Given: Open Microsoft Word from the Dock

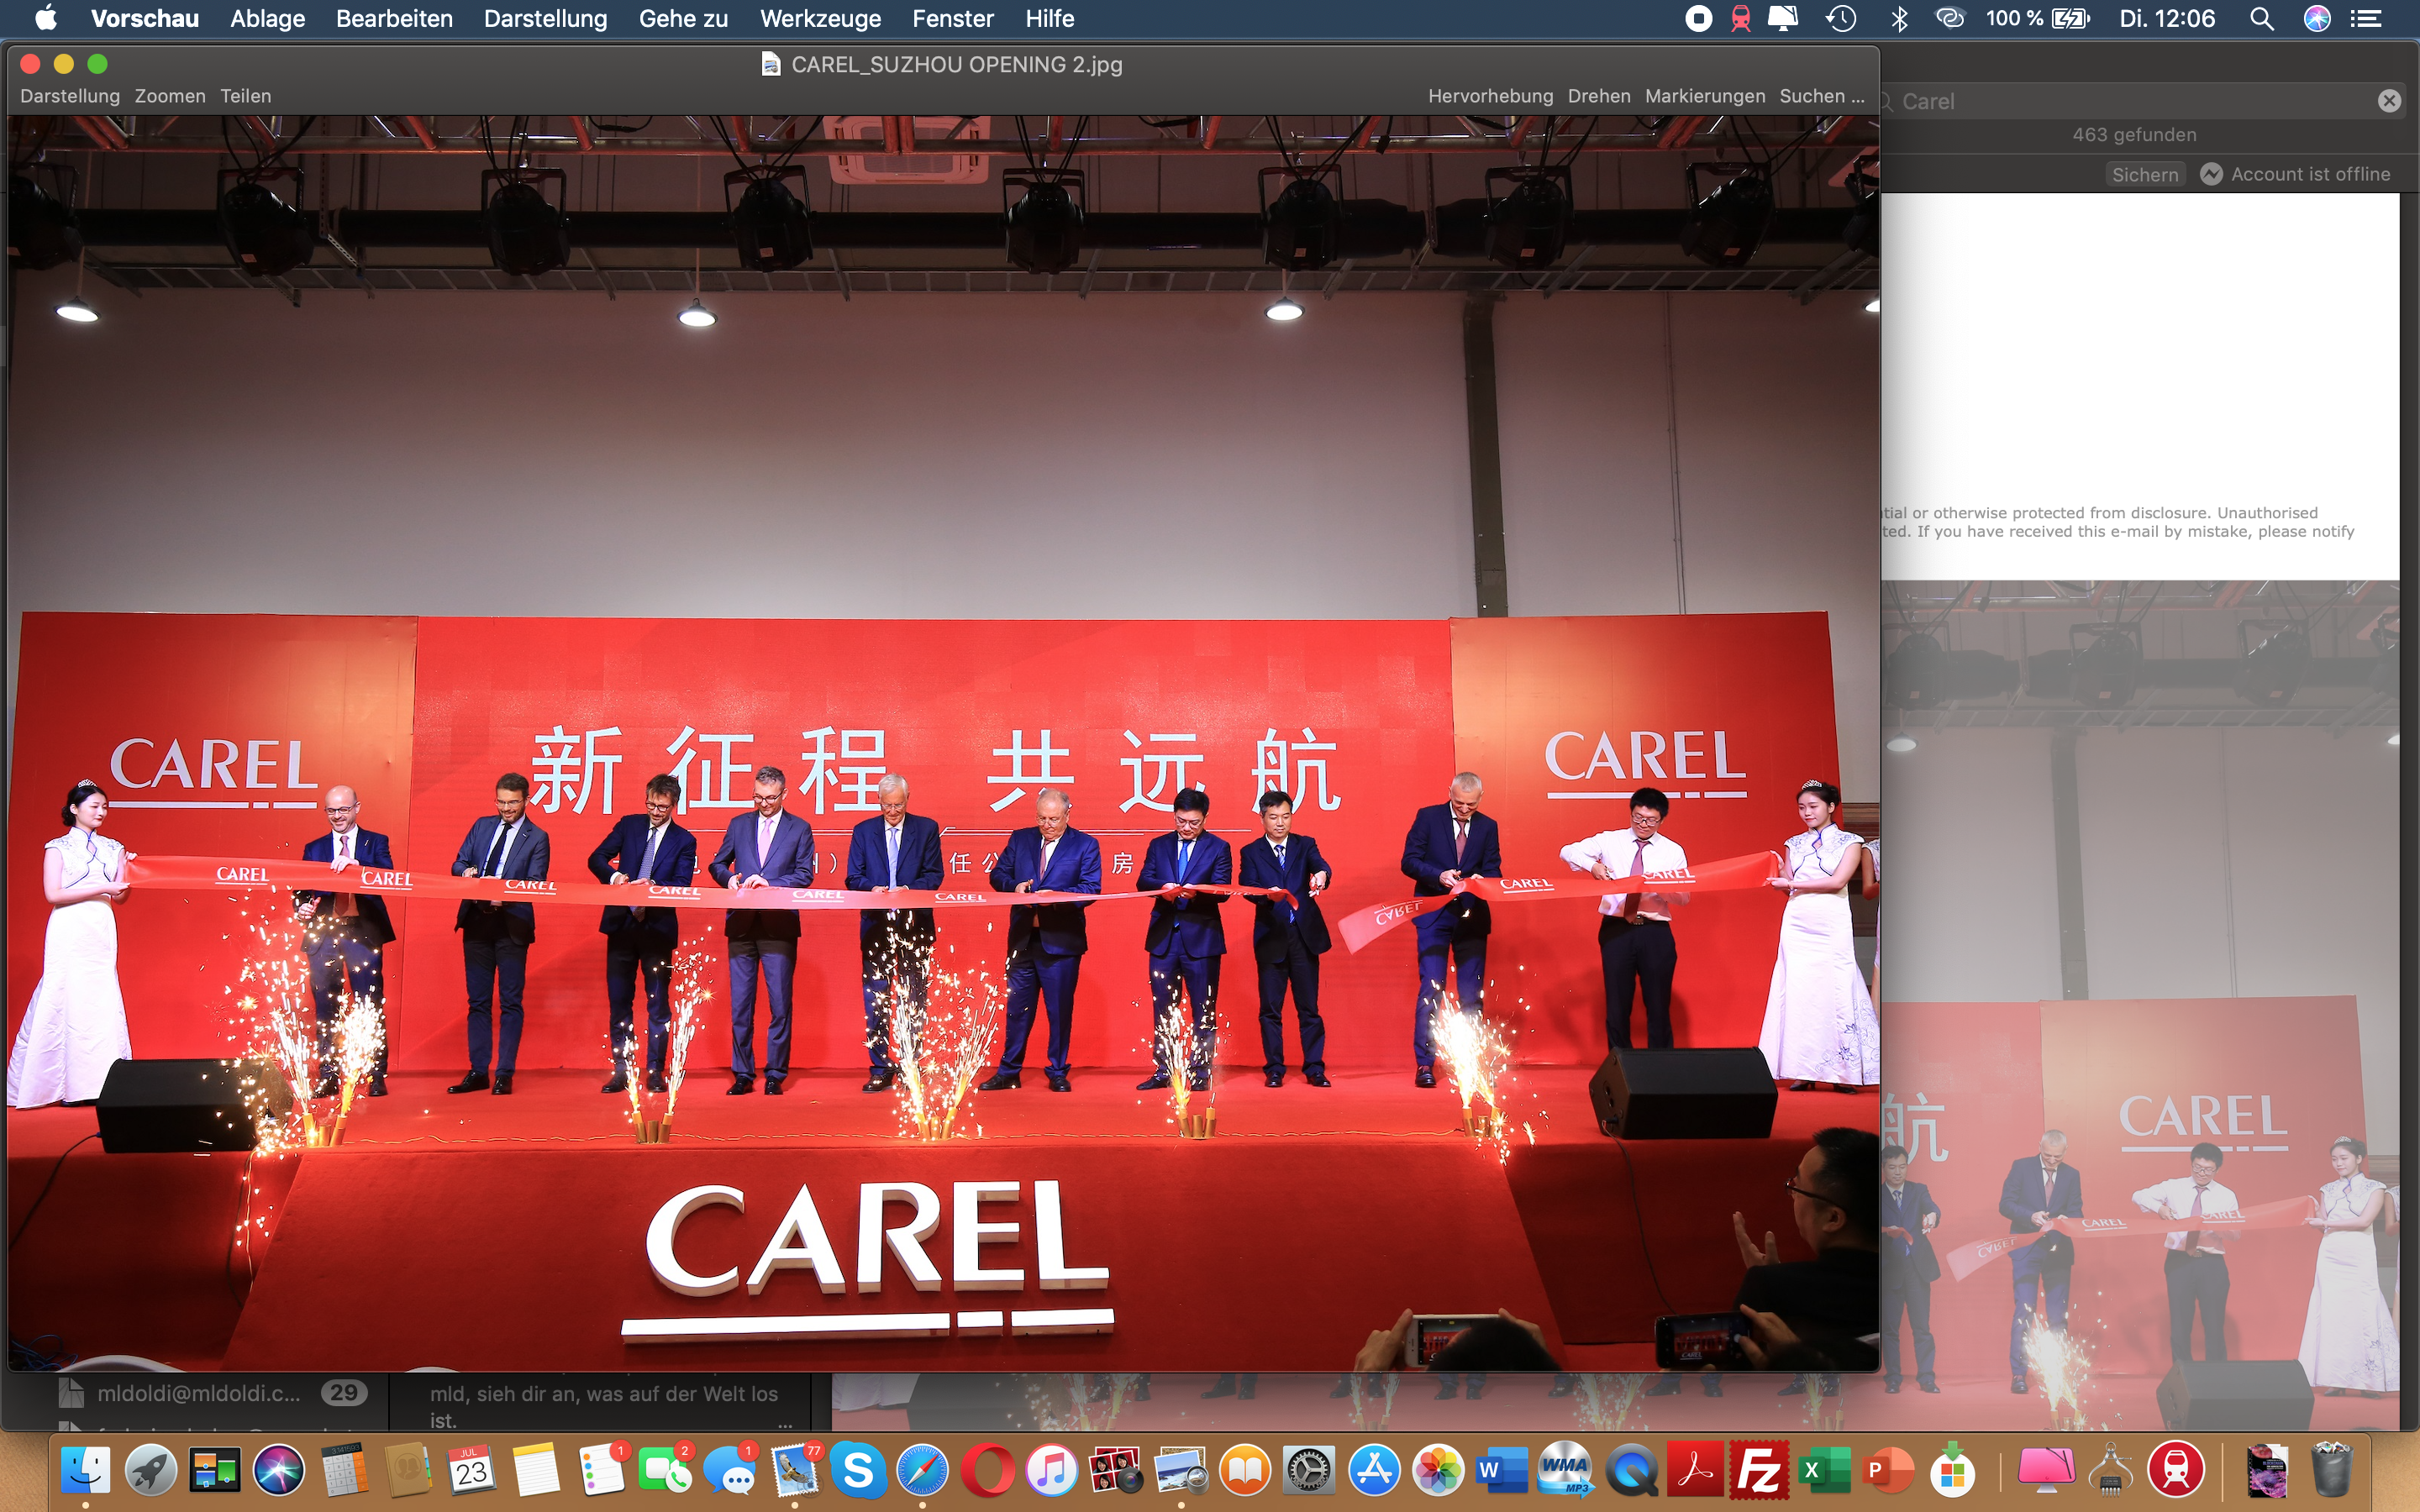Looking at the screenshot, I should click(1502, 1470).
